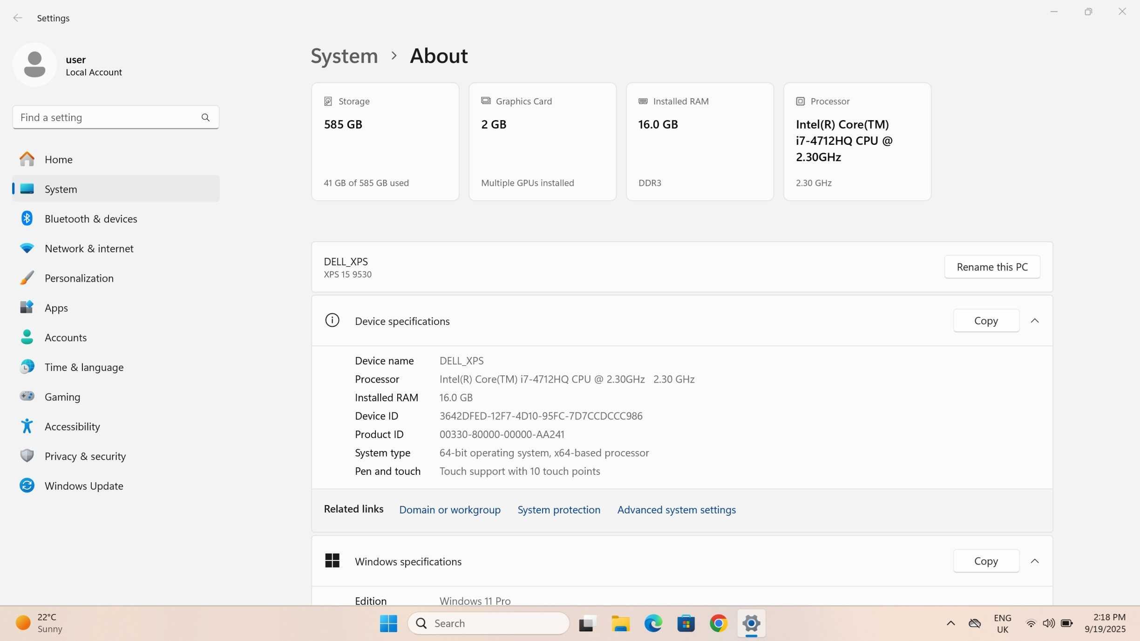
Task: Click the Installed RAM card
Action: tap(700, 142)
